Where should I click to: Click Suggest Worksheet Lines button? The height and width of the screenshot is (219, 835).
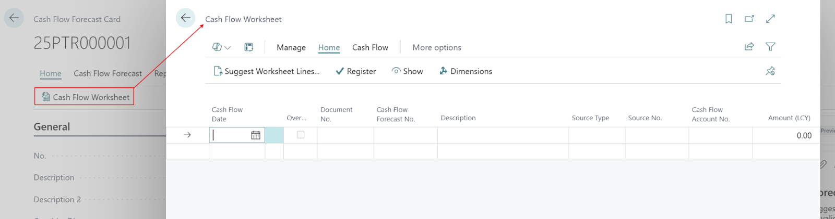pyautogui.click(x=267, y=71)
